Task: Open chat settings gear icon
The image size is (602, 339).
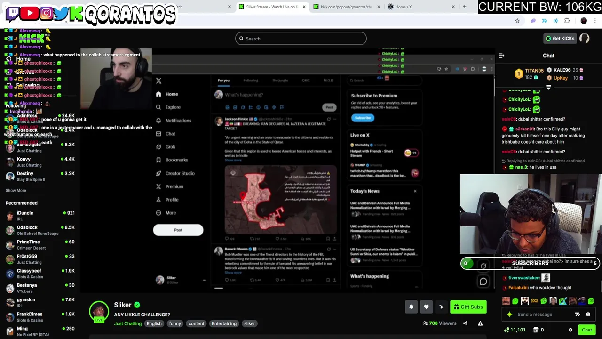Action: (570, 330)
